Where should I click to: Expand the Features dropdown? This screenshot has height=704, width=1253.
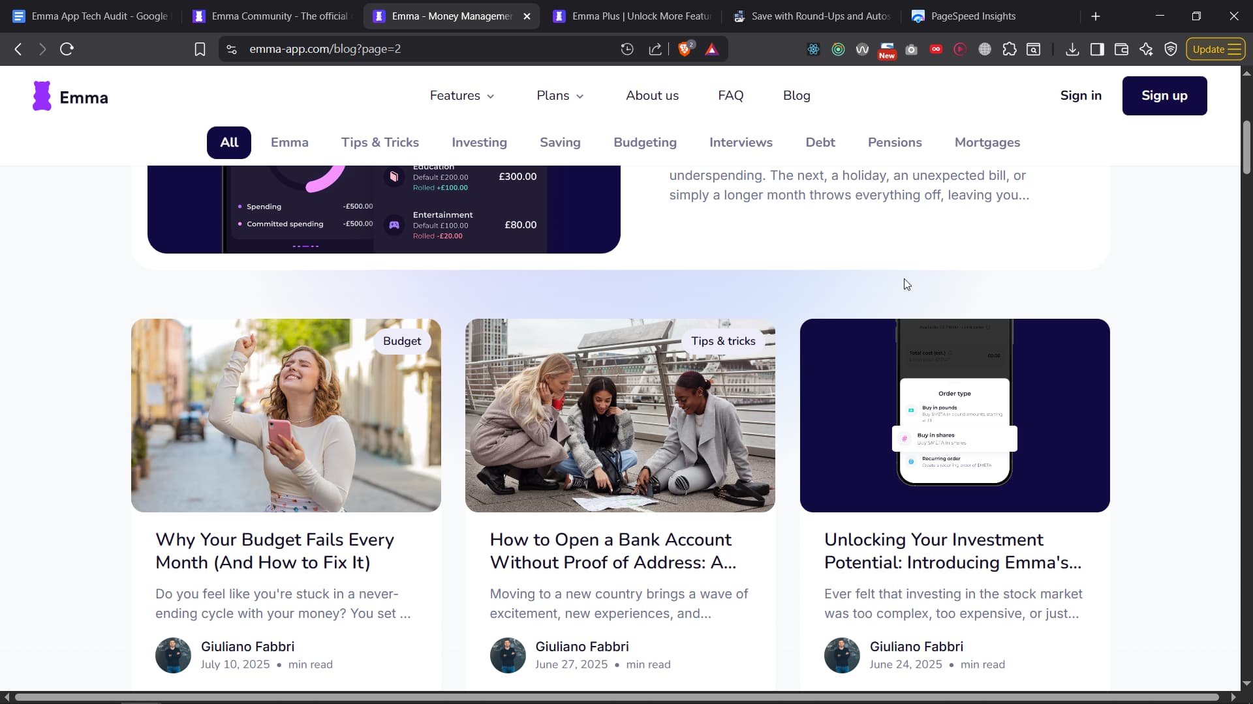461,96
